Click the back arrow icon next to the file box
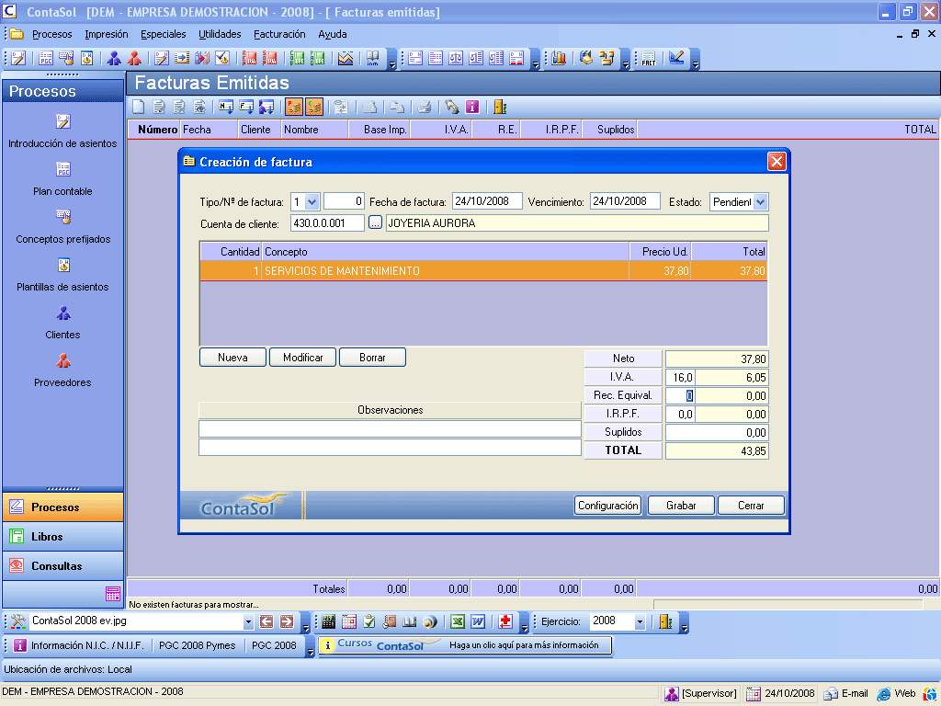The width and height of the screenshot is (941, 706). pyautogui.click(x=266, y=621)
